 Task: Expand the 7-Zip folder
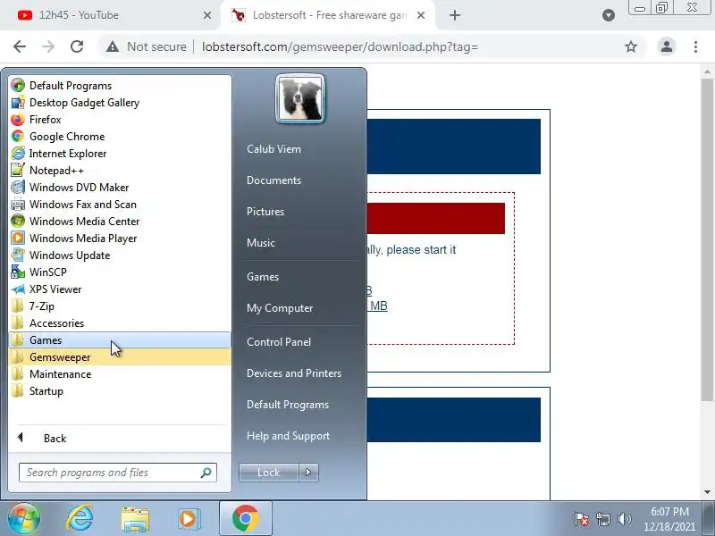point(120,306)
